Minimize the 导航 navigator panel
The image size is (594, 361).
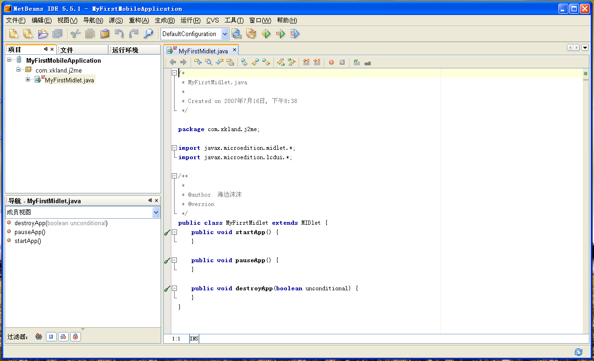[x=150, y=200]
